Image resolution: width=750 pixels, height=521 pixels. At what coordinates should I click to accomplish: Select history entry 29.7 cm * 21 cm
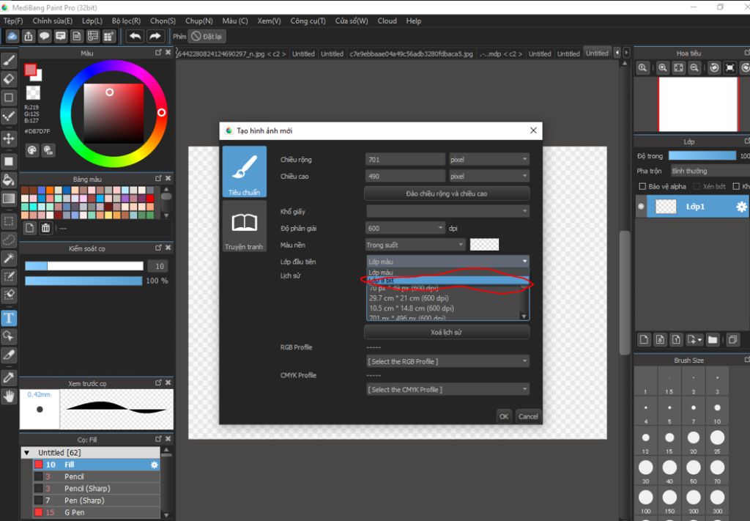tap(409, 298)
